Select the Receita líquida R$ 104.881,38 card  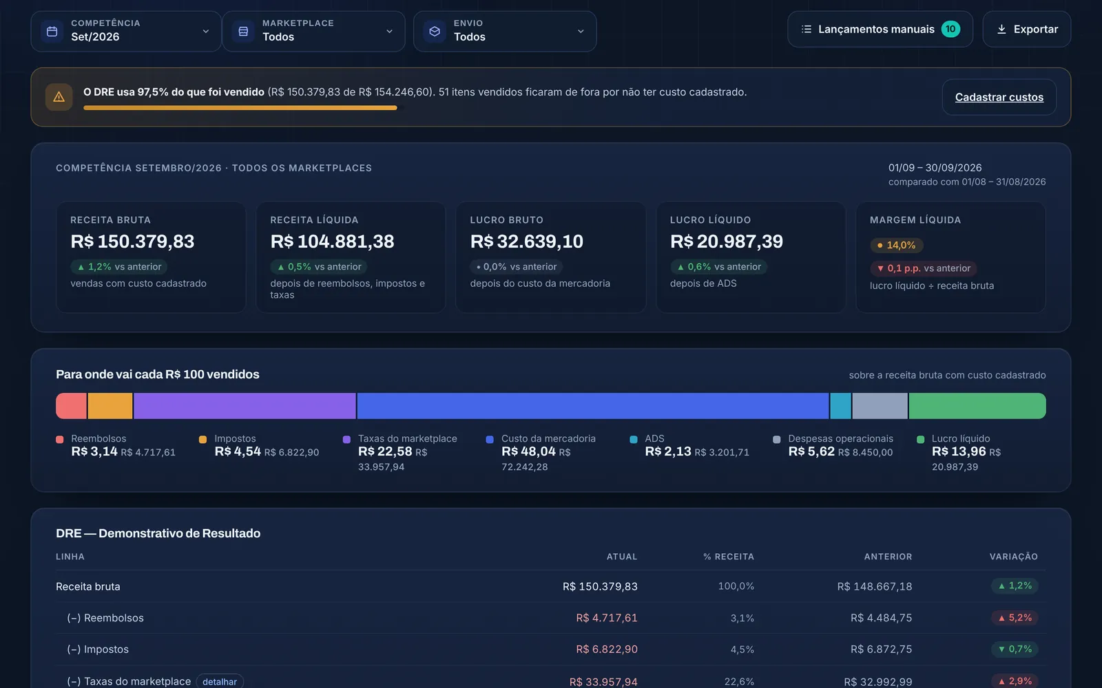[351, 257]
